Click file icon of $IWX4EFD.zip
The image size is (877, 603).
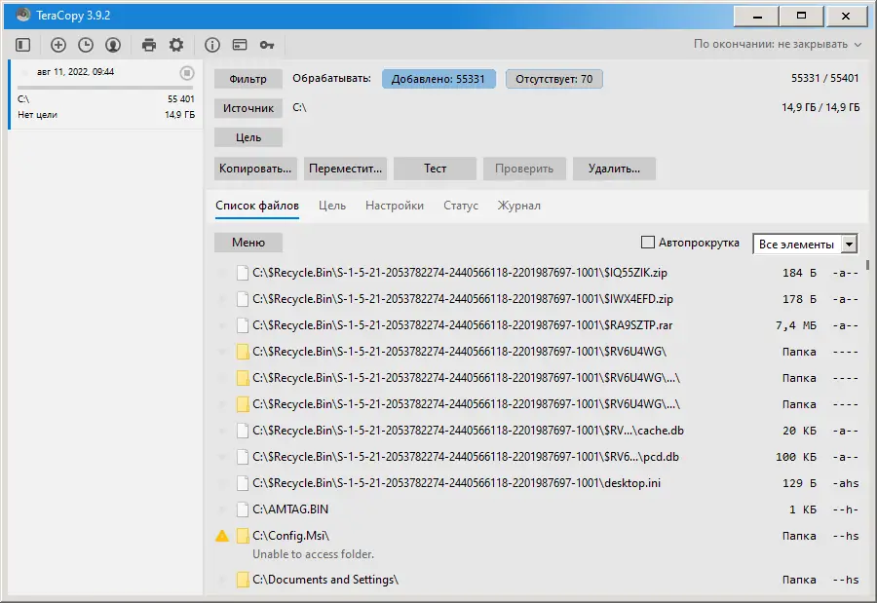(x=243, y=299)
